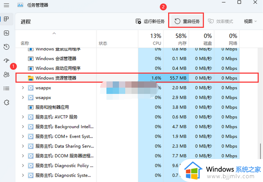Image resolution: width=263 pixels, height=182 pixels.
Task: Click gear icon of DCOM 服务器进程 row
Action: point(30,156)
